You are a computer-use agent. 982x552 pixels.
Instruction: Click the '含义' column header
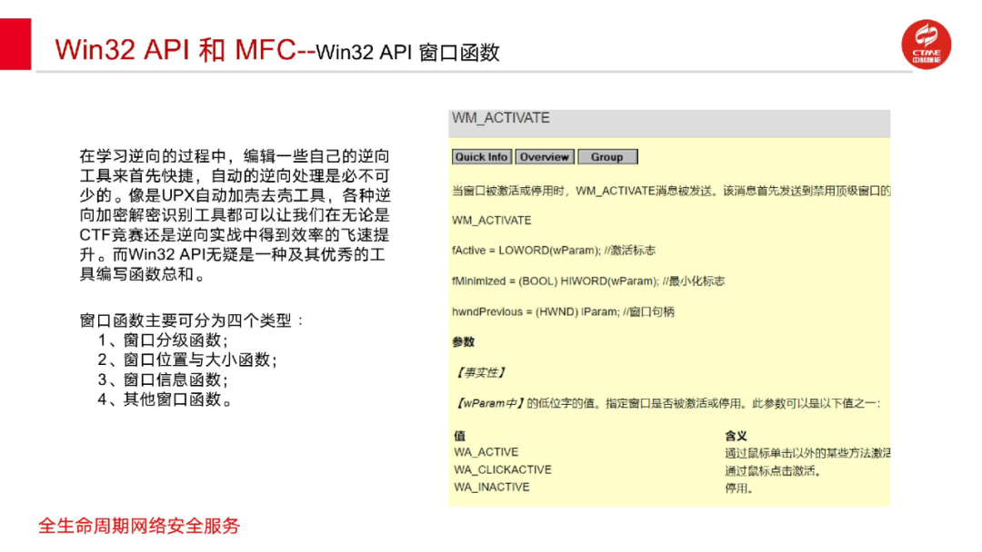click(x=736, y=436)
